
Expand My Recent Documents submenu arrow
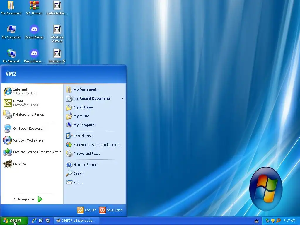pyautogui.click(x=123, y=98)
